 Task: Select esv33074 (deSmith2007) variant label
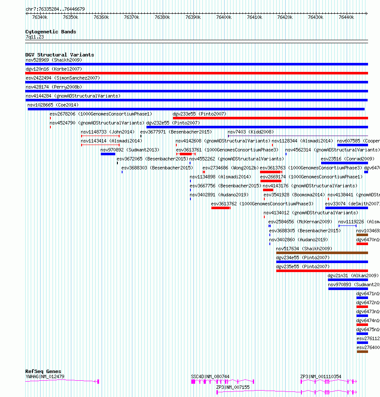pos(352,204)
